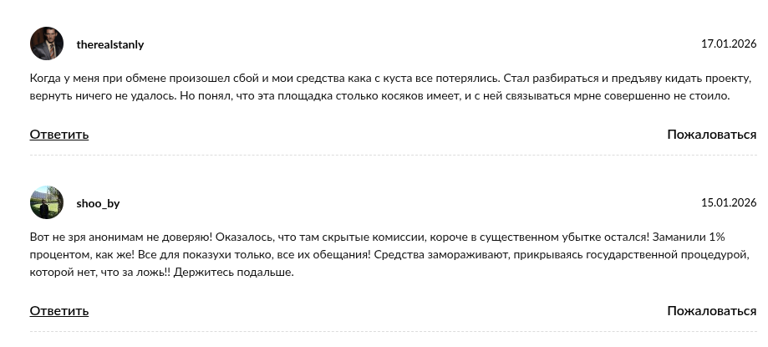Open the shoo_by username profile

tap(98, 203)
